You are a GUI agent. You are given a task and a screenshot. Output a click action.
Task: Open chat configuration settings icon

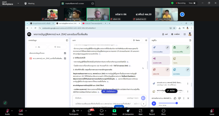(x=145, y=40)
